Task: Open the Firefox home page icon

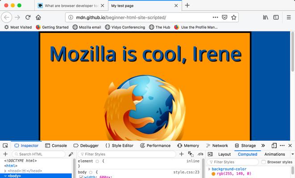Action: (38, 17)
